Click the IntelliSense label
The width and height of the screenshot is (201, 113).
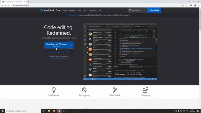click(x=54, y=95)
